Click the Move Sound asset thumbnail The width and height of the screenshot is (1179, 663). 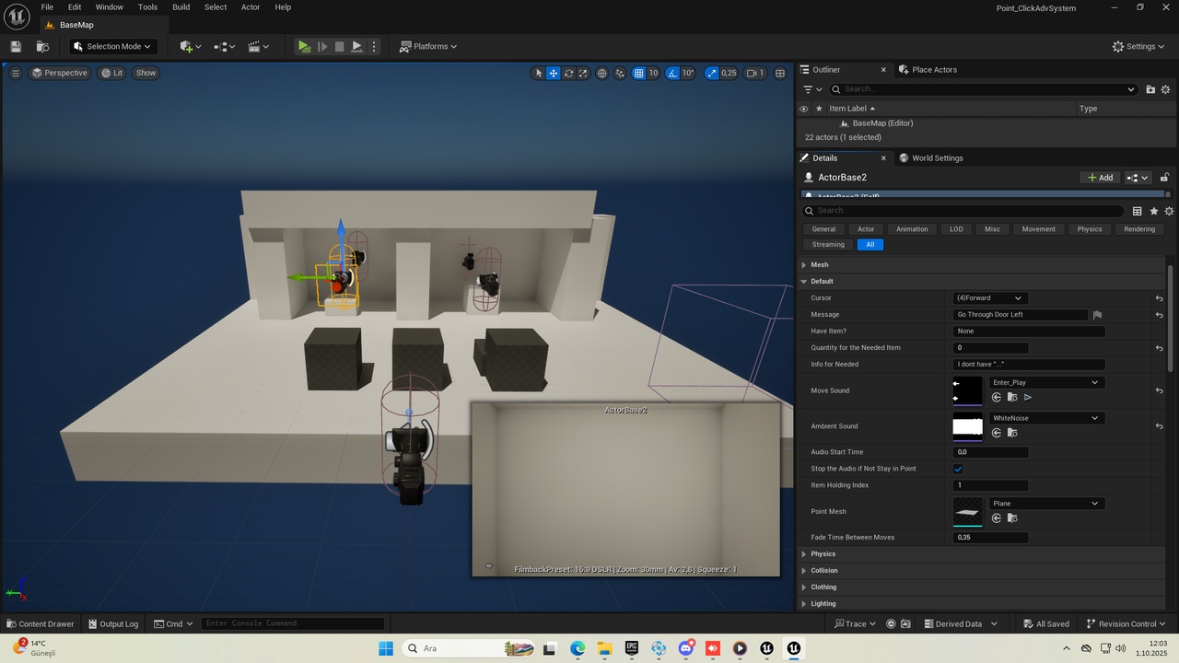(967, 390)
